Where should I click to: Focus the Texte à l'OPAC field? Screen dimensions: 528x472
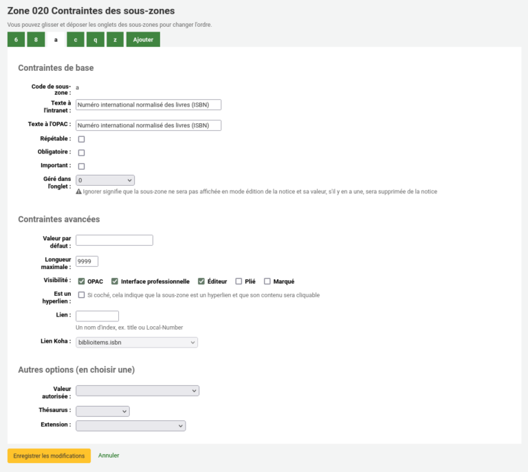point(148,125)
